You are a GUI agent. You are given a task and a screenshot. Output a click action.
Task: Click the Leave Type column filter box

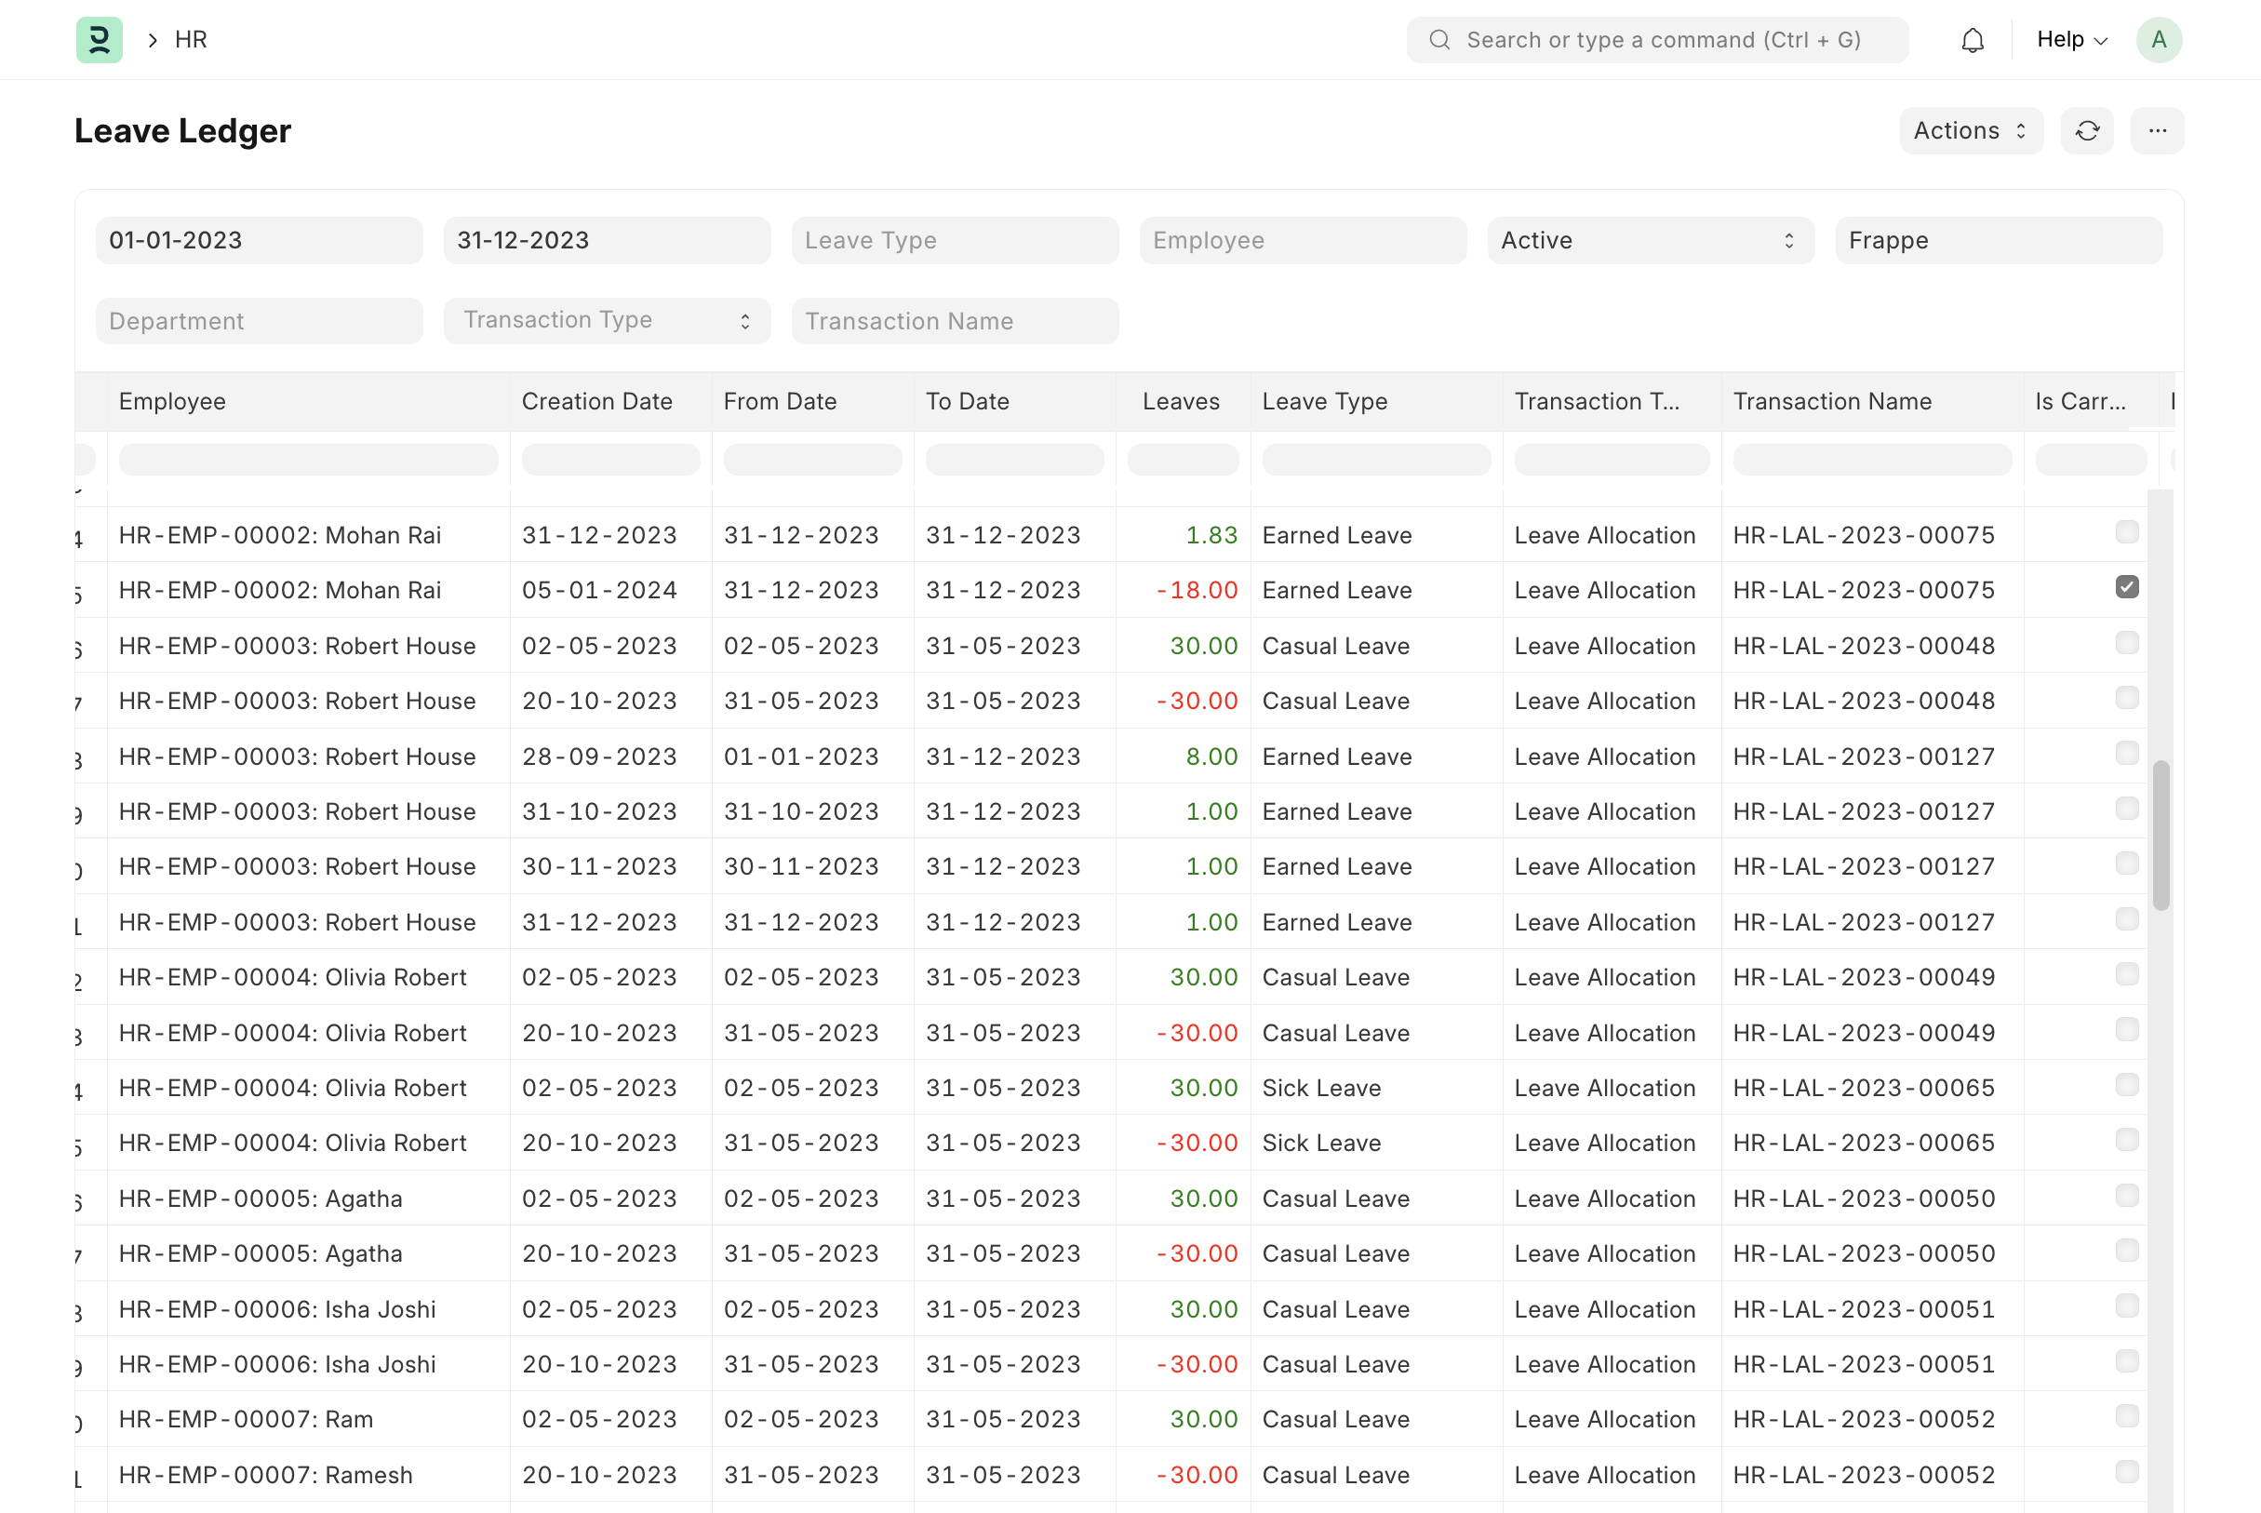point(1376,460)
